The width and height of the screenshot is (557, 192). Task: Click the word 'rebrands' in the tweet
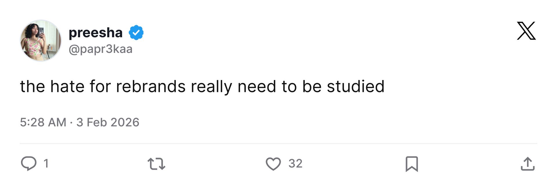[x=151, y=86]
